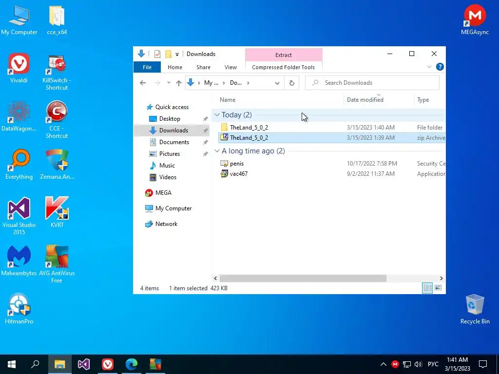Open KillSwitch shortcut on desktop
This screenshot has height=374, width=499.
click(x=57, y=72)
